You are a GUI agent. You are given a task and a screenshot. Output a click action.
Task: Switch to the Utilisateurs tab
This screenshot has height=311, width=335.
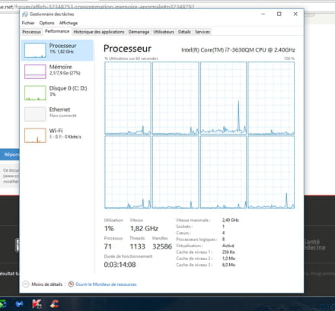164,32
